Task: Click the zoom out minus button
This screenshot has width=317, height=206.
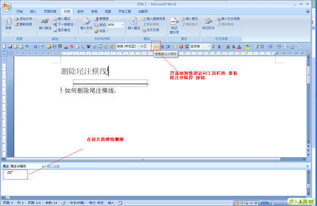Action: (x=273, y=203)
